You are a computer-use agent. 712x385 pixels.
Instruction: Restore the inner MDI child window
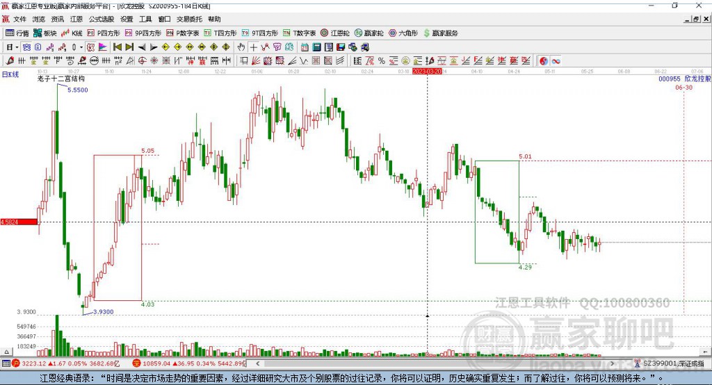click(x=696, y=19)
